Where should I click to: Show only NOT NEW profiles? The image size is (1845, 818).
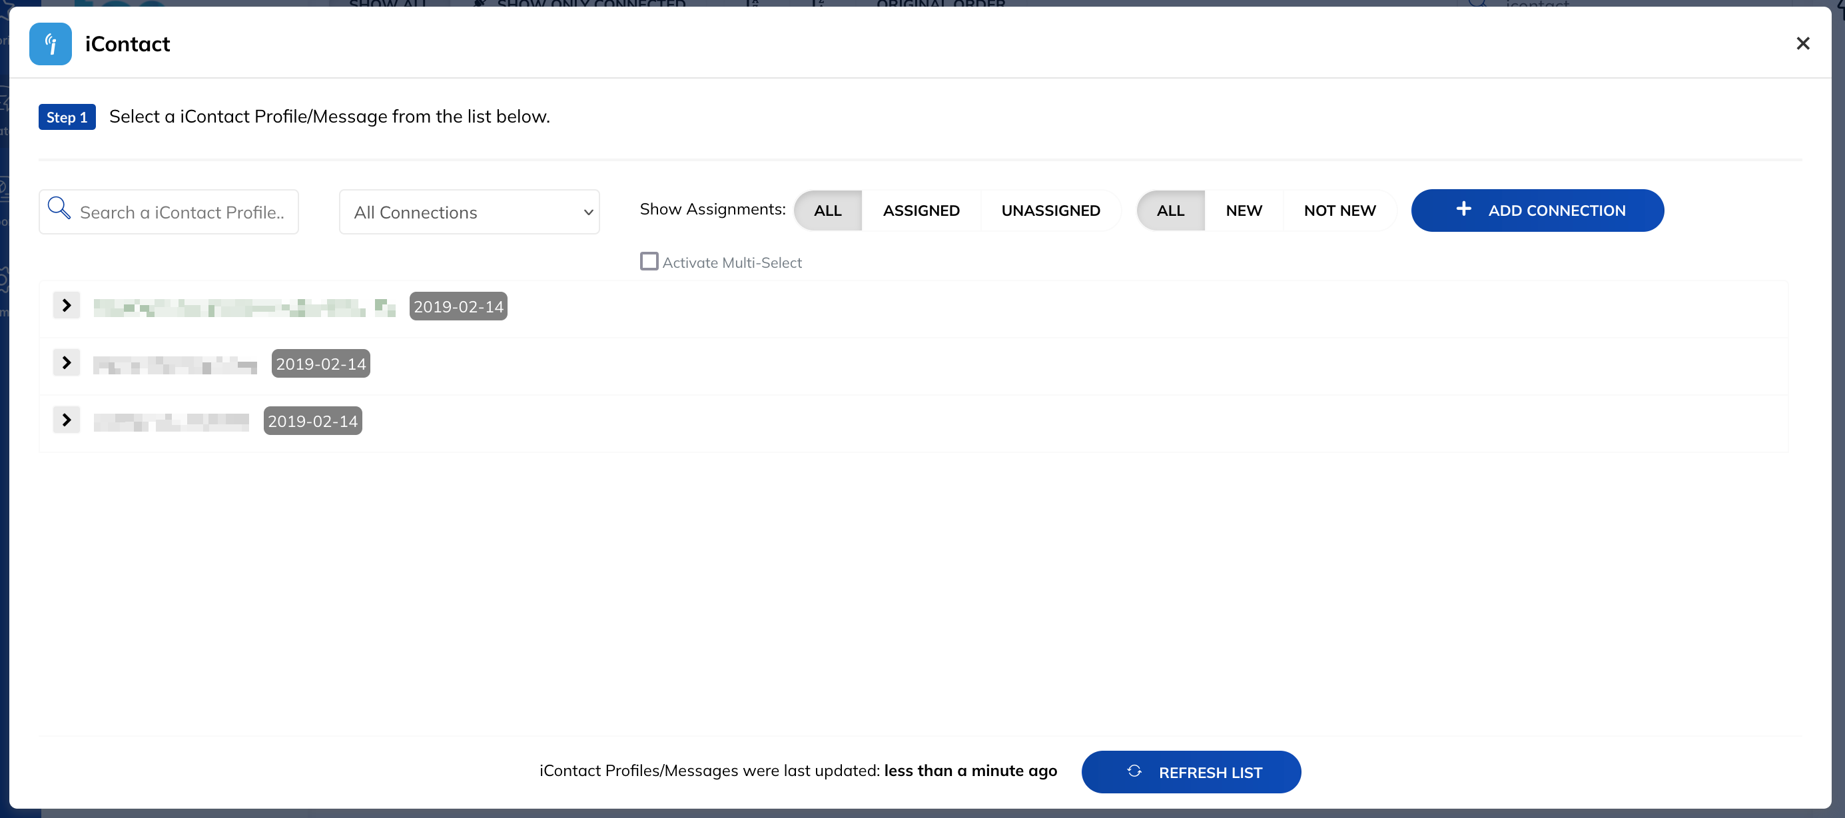(x=1339, y=210)
